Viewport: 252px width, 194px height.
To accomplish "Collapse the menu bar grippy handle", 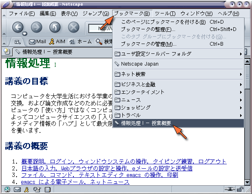I will pyautogui.click(x=4, y=13).
